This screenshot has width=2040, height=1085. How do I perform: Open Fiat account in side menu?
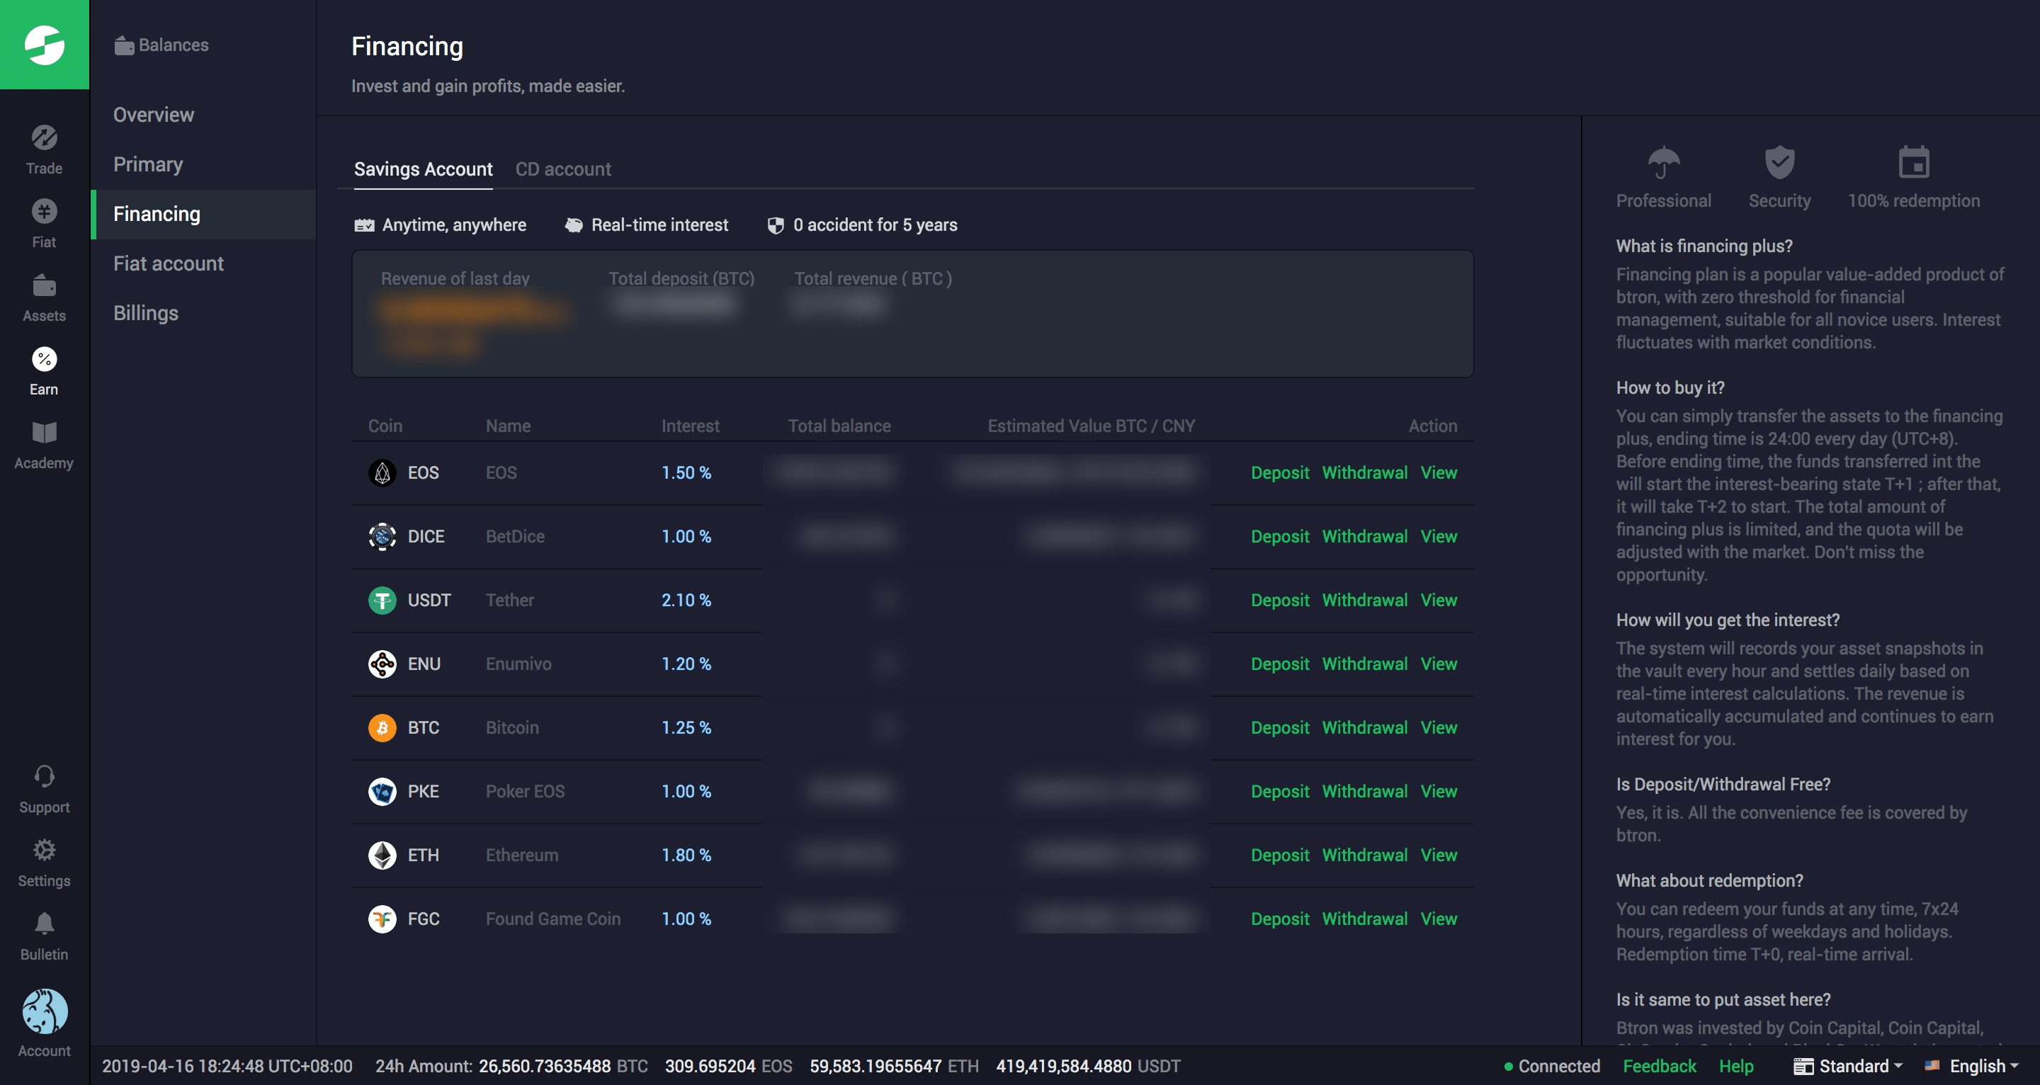point(168,263)
